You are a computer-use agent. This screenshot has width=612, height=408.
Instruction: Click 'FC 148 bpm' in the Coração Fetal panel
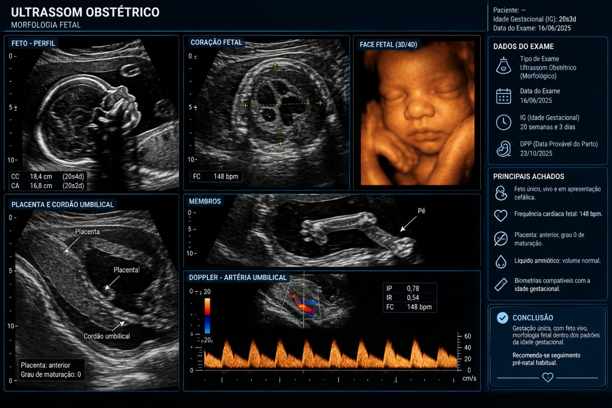[216, 177]
